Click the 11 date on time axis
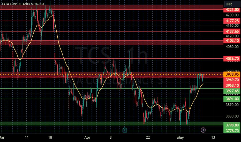 tap(27, 137)
